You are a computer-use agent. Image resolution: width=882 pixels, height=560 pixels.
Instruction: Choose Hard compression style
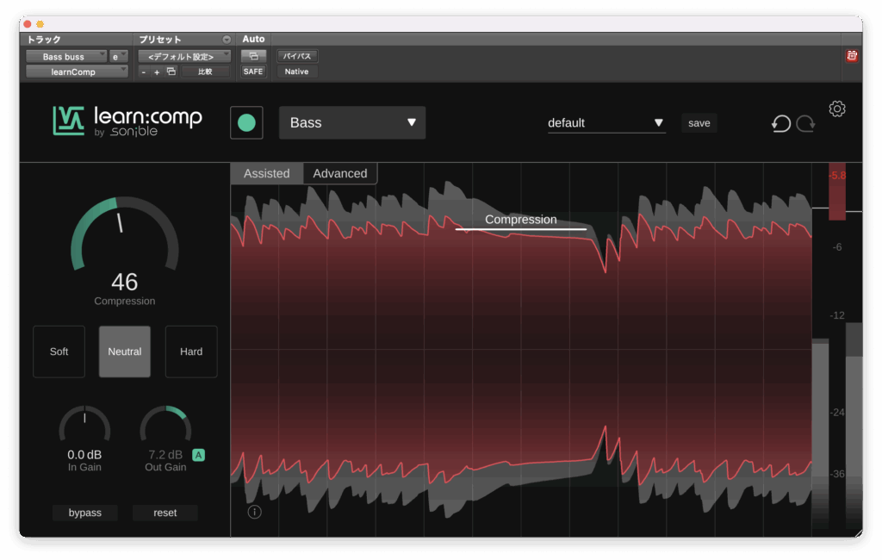click(191, 352)
